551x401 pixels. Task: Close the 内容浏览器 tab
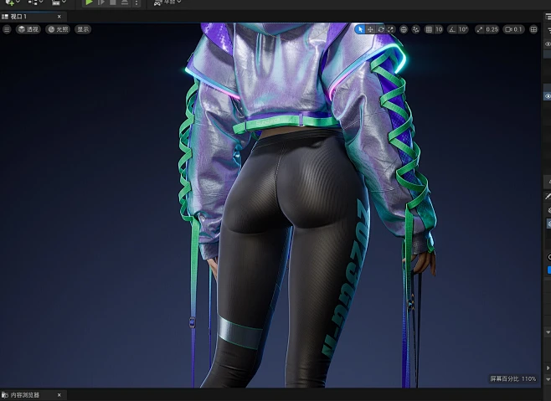pyautogui.click(x=59, y=395)
